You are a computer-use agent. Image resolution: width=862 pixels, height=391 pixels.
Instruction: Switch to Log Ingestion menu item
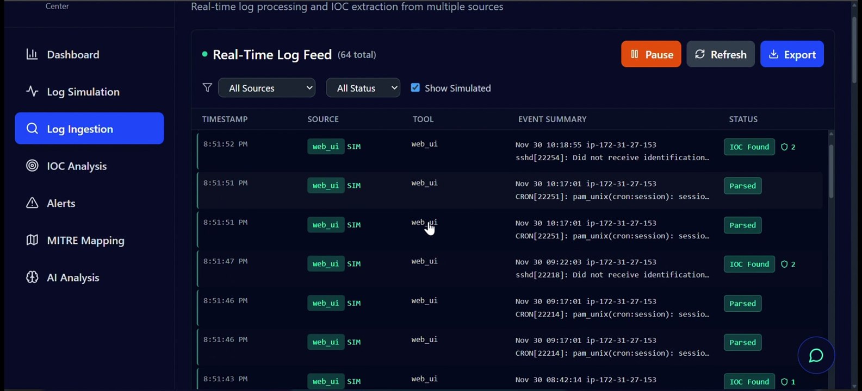pyautogui.click(x=89, y=129)
